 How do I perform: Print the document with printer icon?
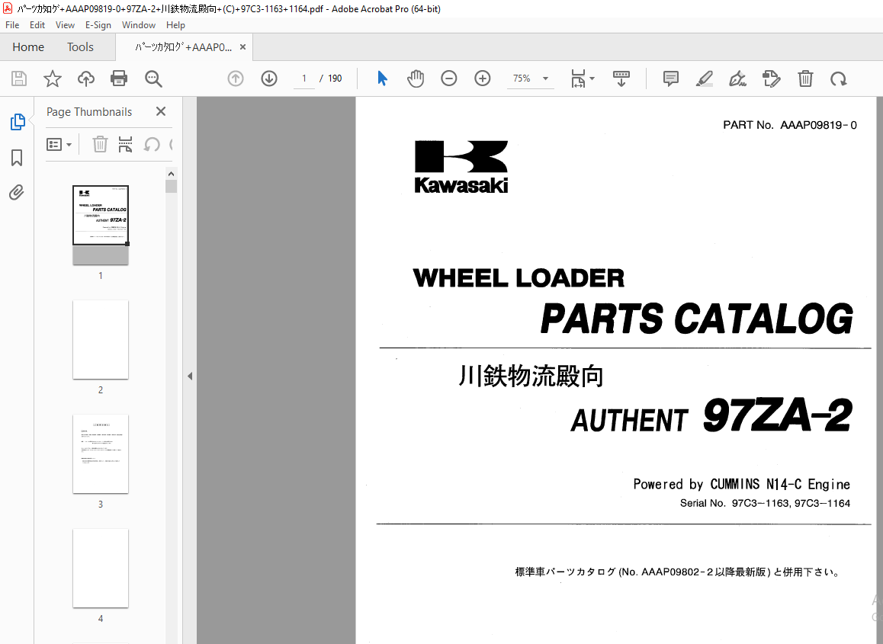[119, 78]
